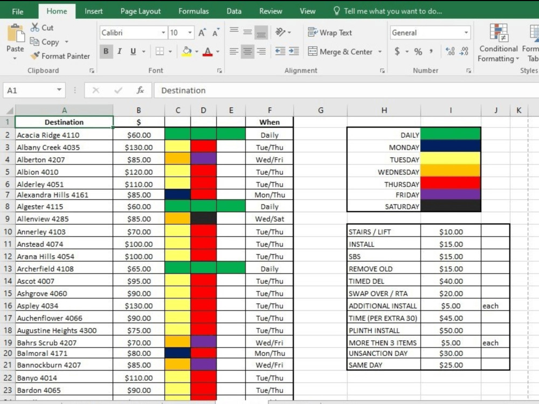Open the File tab
Viewport: 539px width, 404px height.
click(x=18, y=11)
